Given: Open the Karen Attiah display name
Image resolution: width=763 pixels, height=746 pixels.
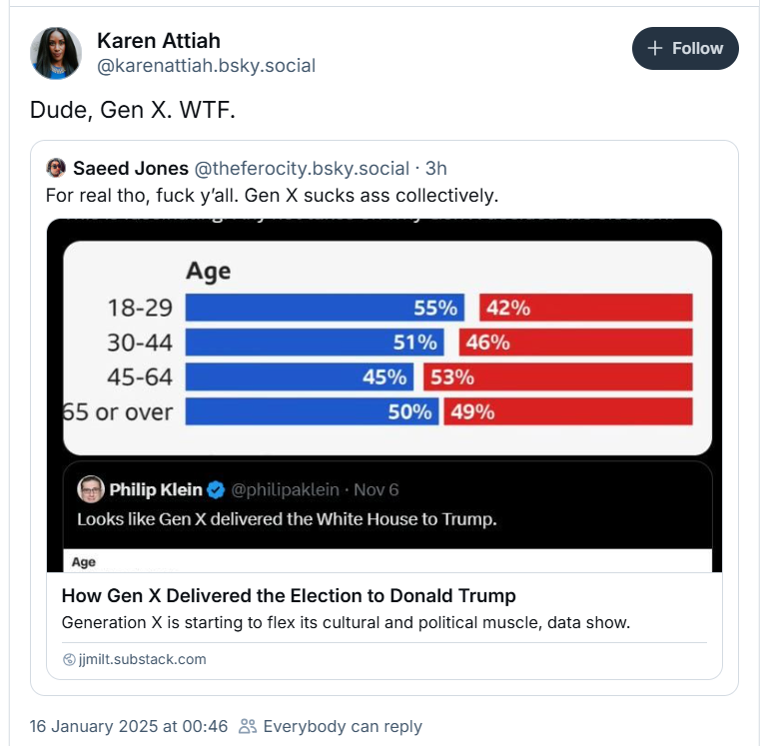Looking at the screenshot, I should pyautogui.click(x=159, y=40).
